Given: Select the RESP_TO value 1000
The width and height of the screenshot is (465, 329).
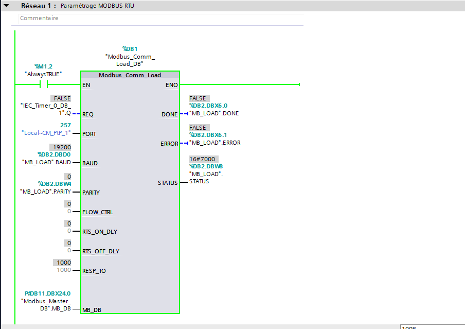Looking at the screenshot, I should (64, 270).
